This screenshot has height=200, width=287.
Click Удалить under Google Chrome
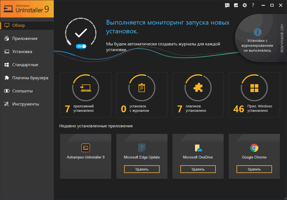pyautogui.click(x=254, y=169)
